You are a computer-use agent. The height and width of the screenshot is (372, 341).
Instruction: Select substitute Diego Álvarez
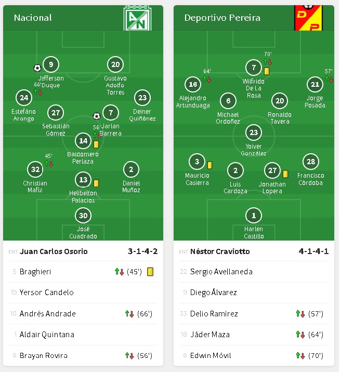(x=214, y=293)
